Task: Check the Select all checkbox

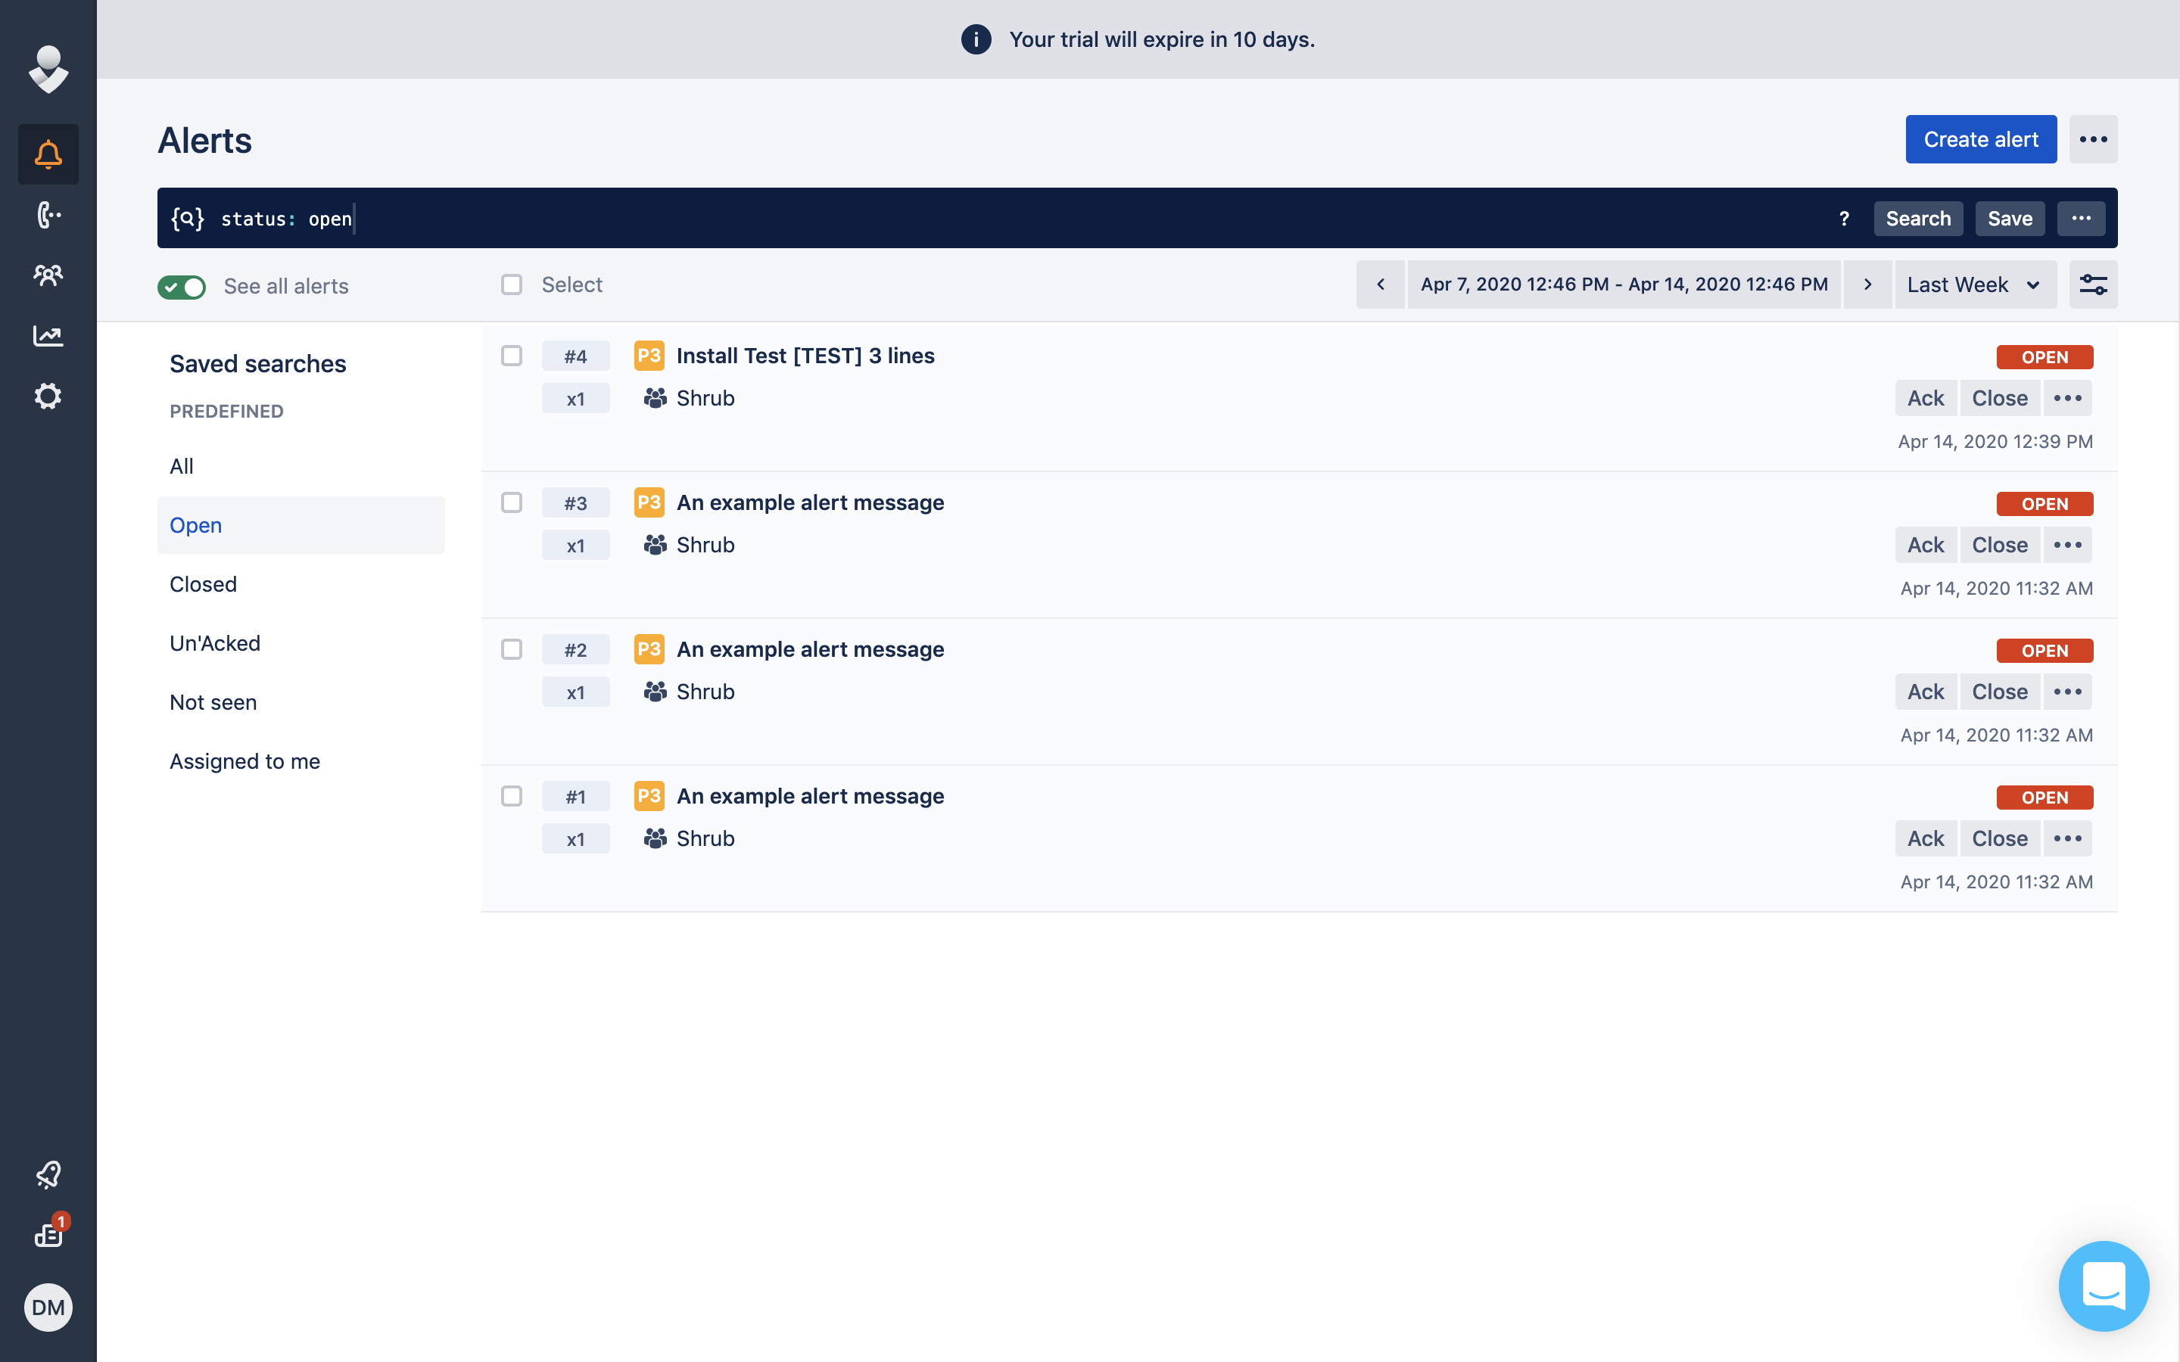Action: (x=512, y=285)
